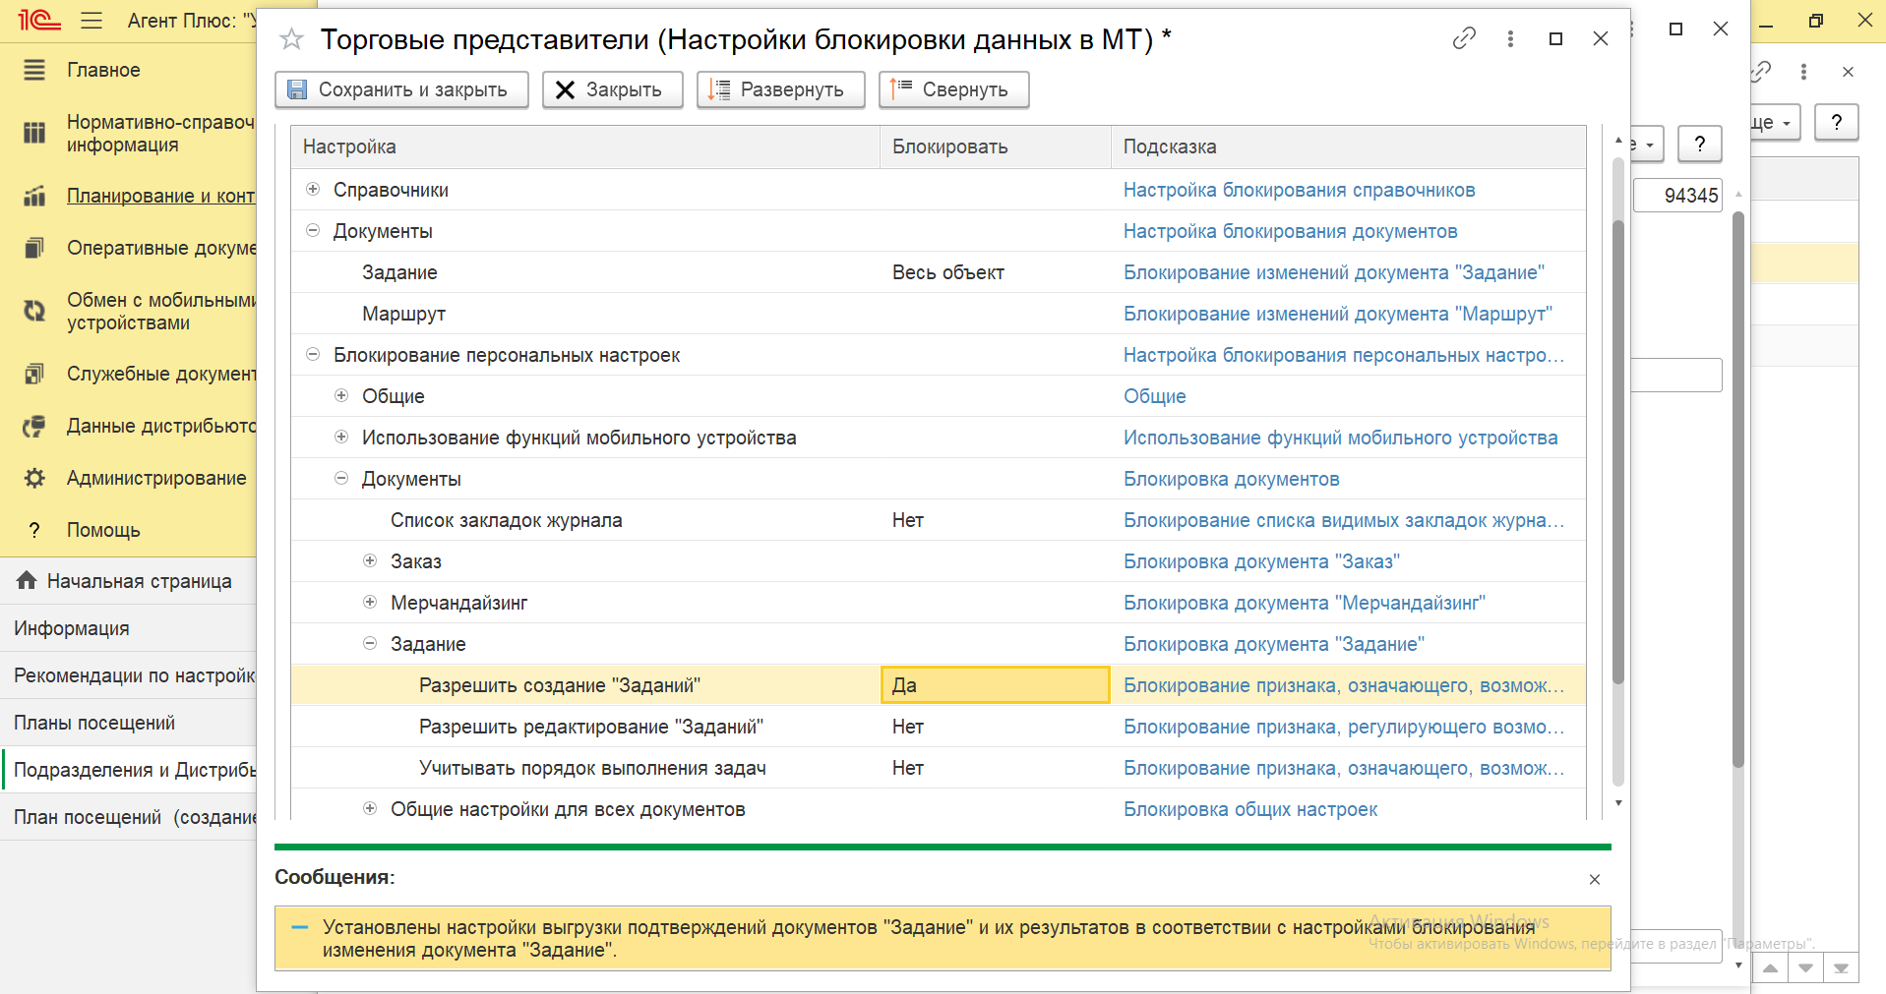Click the table scroll up arrow
Screen dimensions: 1886x994
tap(1618, 141)
